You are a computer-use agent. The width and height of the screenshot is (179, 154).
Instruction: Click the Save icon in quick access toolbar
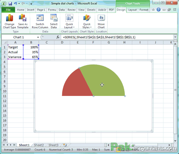10,4
